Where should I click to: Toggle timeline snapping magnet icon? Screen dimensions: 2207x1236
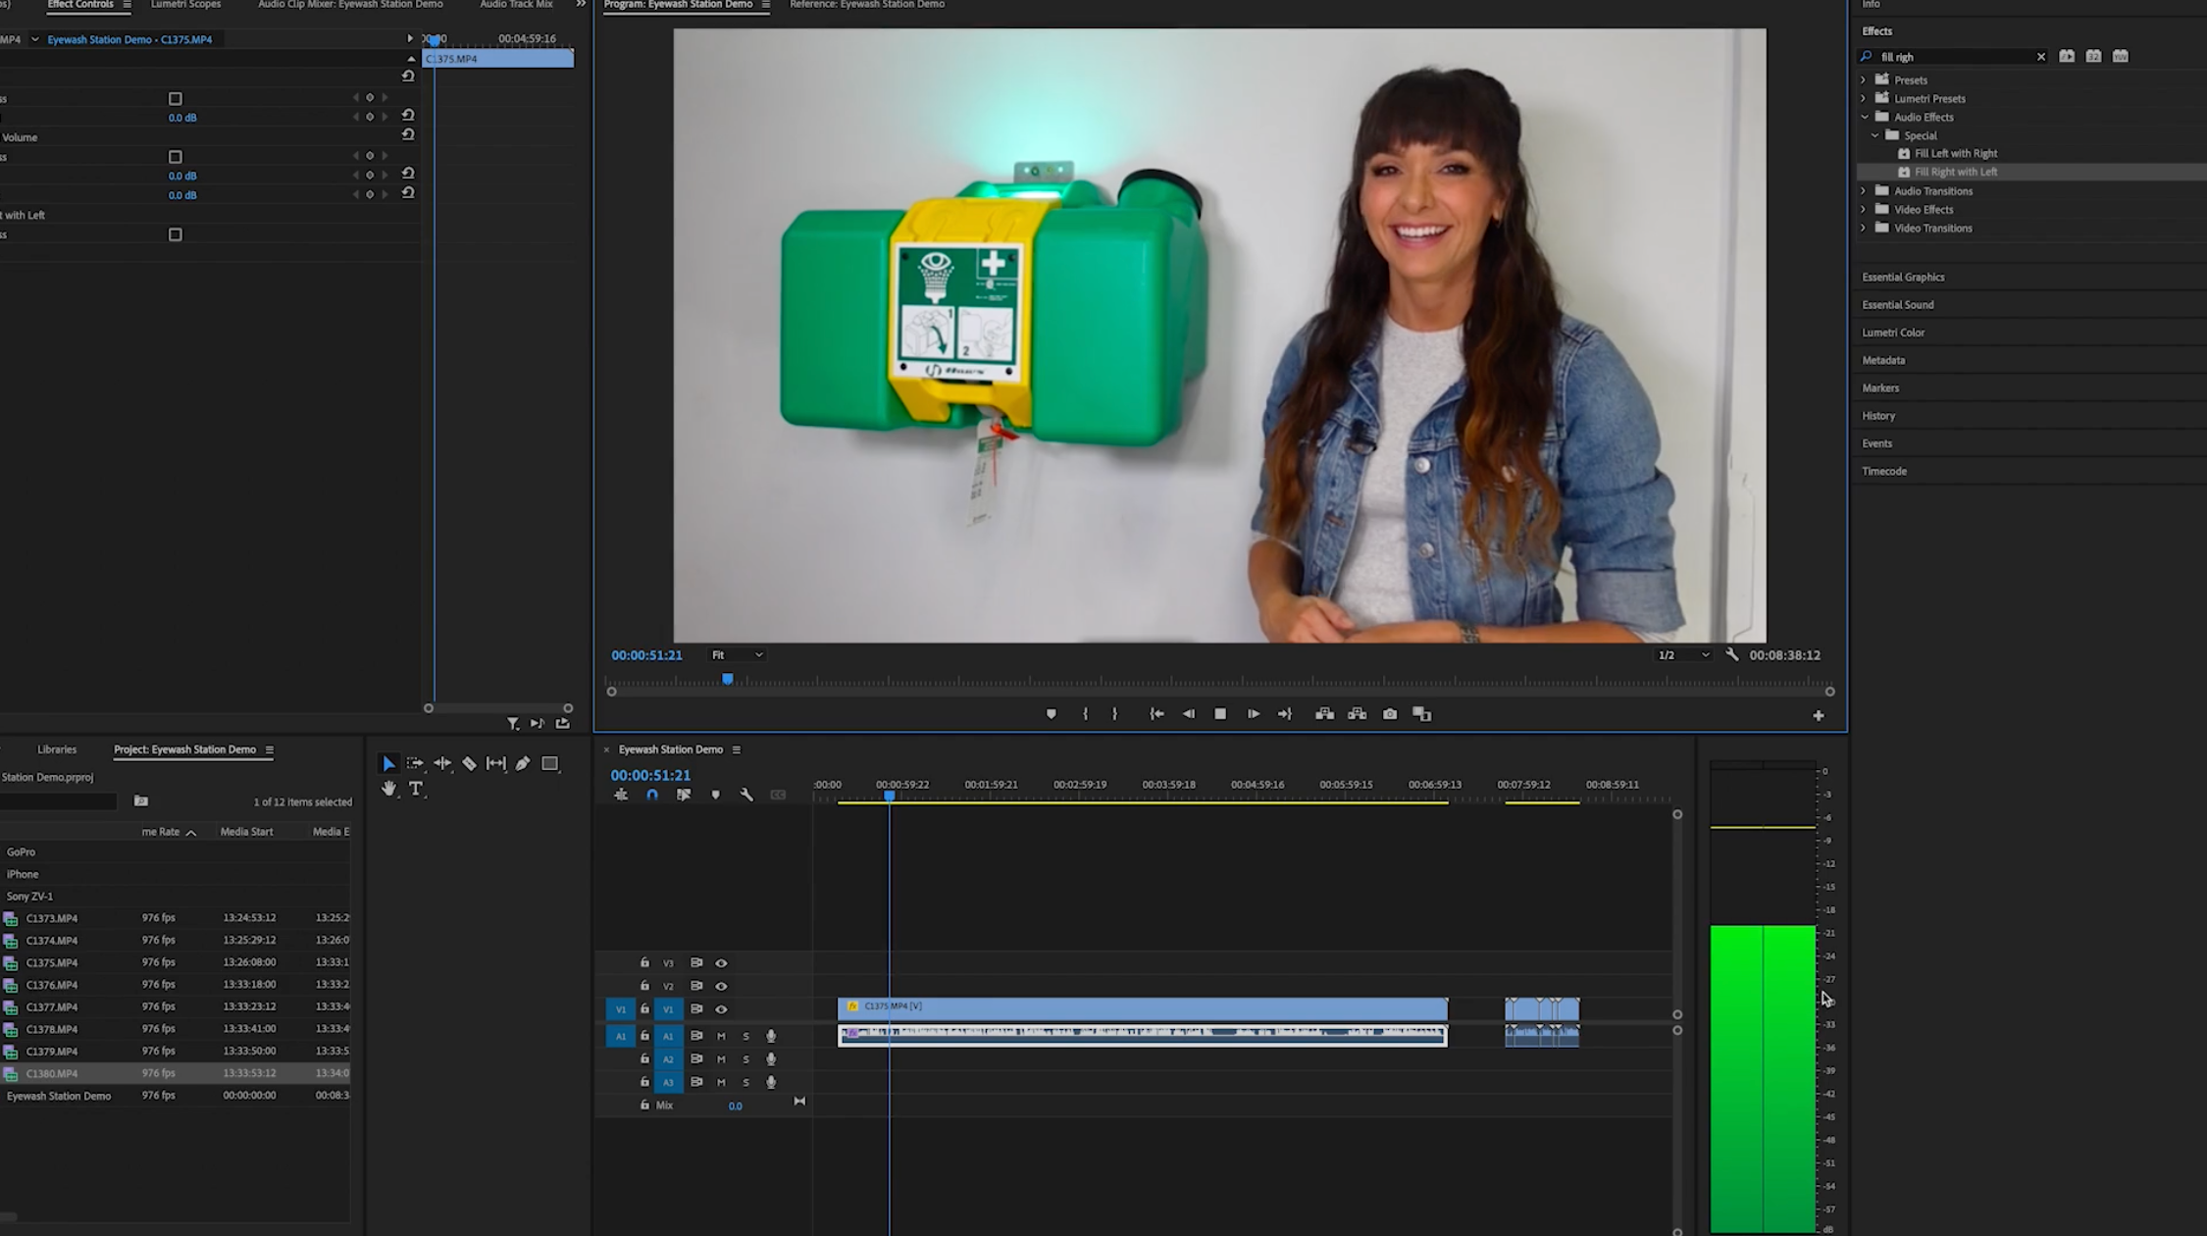click(x=652, y=796)
